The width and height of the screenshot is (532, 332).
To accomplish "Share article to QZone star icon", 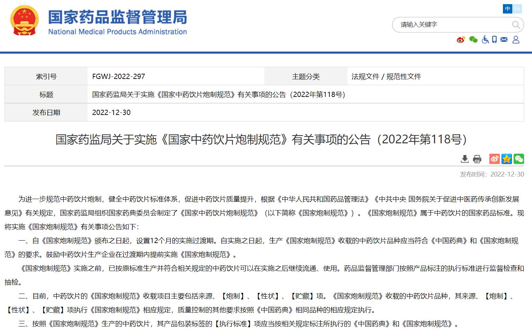I will pyautogui.click(x=506, y=159).
